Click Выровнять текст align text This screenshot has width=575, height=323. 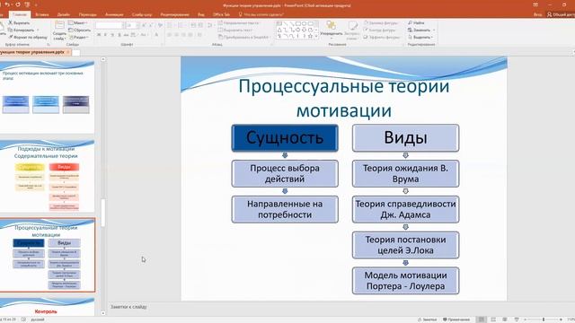pyautogui.click(x=234, y=30)
